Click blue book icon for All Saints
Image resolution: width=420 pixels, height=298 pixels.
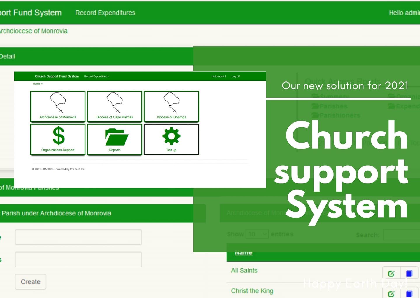tap(409, 274)
